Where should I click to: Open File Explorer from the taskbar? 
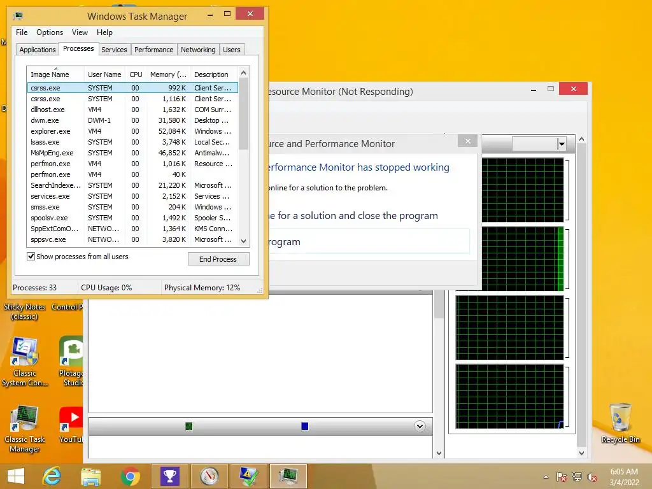[90, 476]
